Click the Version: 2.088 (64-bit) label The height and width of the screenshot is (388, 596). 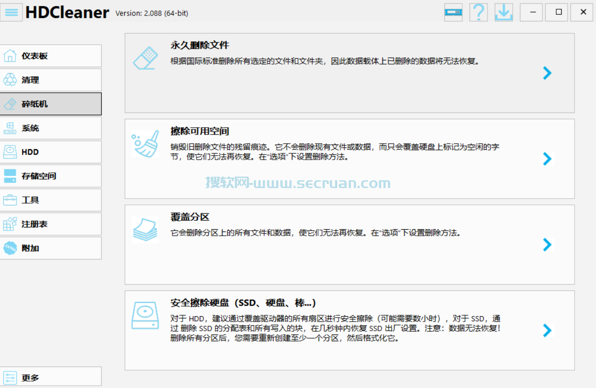pos(152,13)
